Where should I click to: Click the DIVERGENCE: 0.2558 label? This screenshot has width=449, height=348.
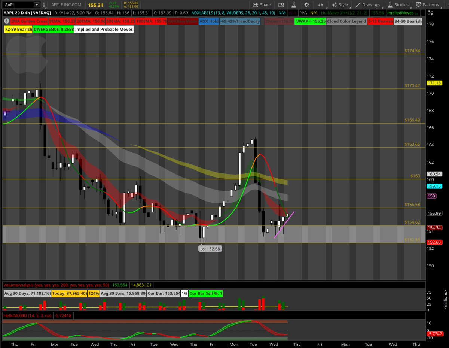point(54,29)
